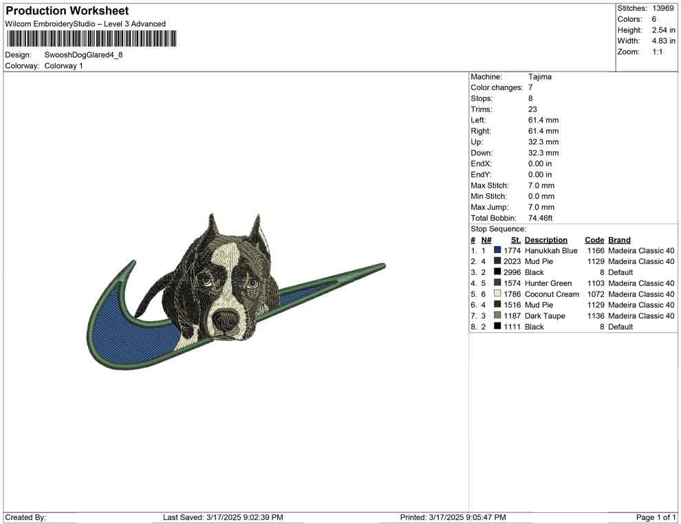Click the Zoom value 1:1
Screen dimensions: 681x524
(658, 52)
